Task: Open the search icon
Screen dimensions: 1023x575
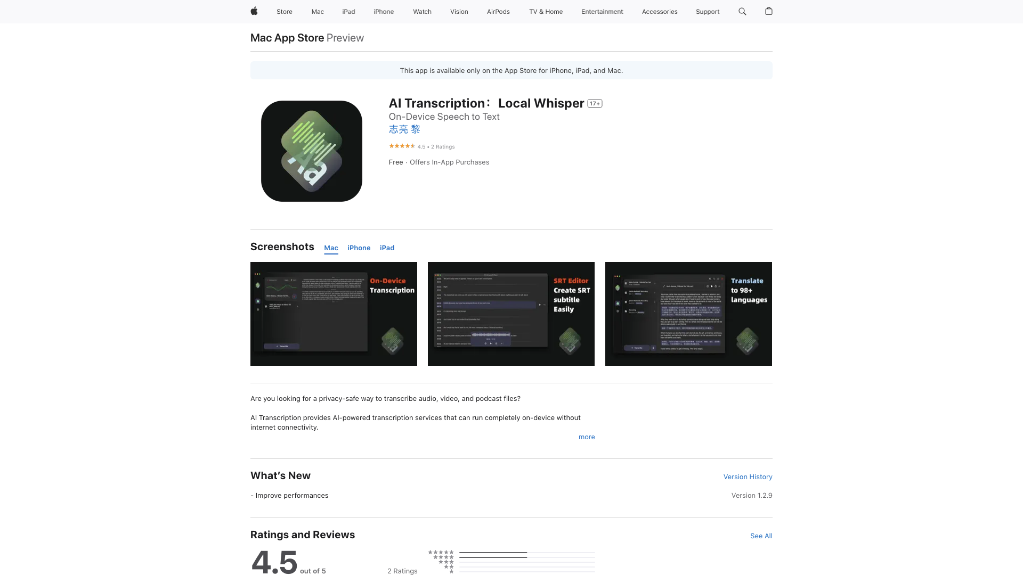Action: click(742, 11)
